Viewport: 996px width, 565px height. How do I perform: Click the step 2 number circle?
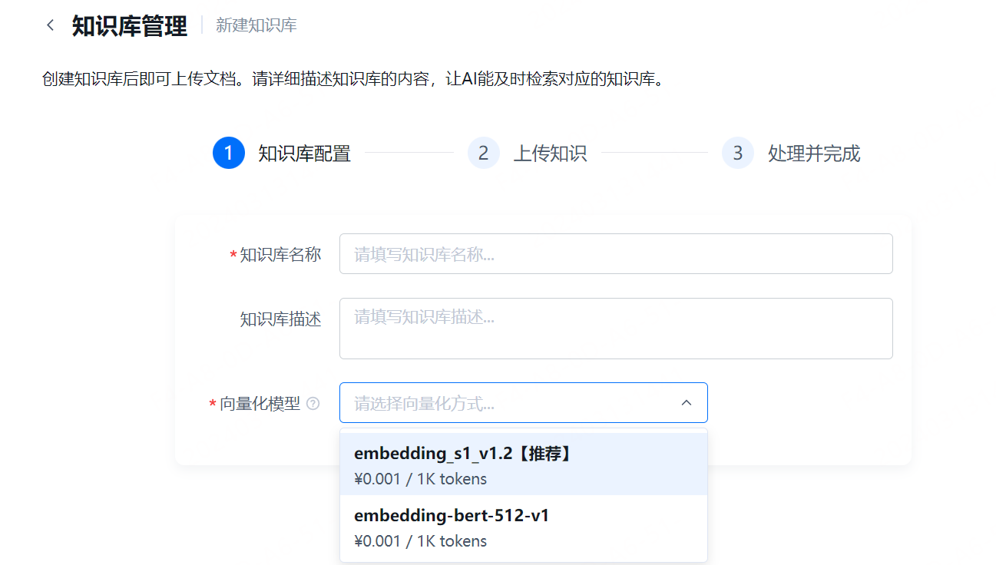pyautogui.click(x=483, y=154)
